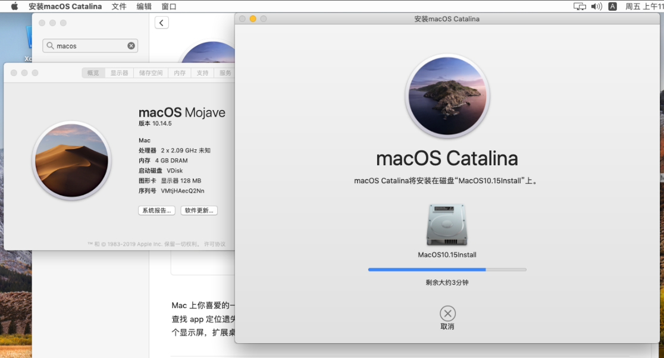The height and width of the screenshot is (358, 664).
Task: Open the 许可协议 link in About This Mac
Action: coord(215,244)
